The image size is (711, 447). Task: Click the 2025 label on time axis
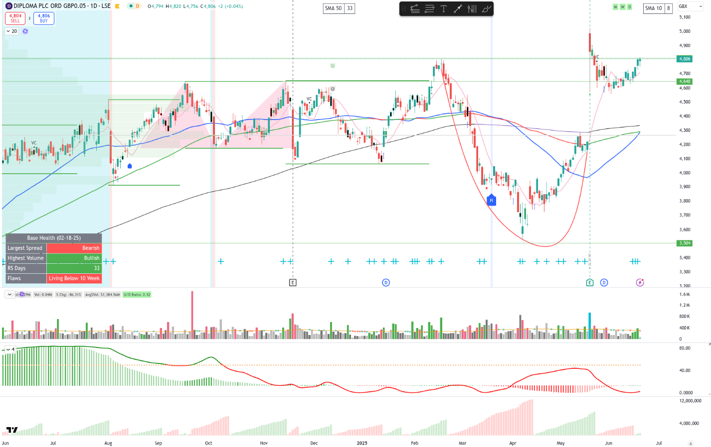[362, 443]
